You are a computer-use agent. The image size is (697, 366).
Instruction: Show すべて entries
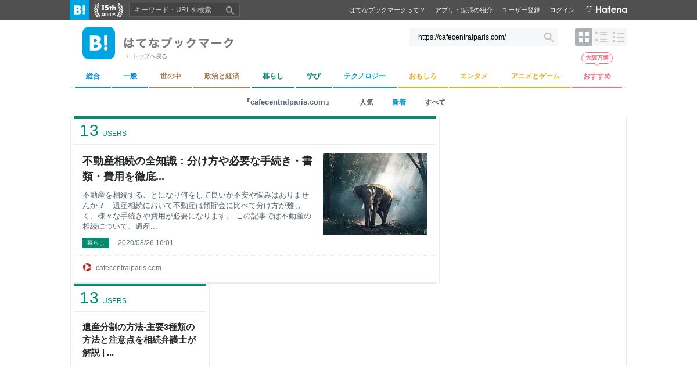click(435, 102)
